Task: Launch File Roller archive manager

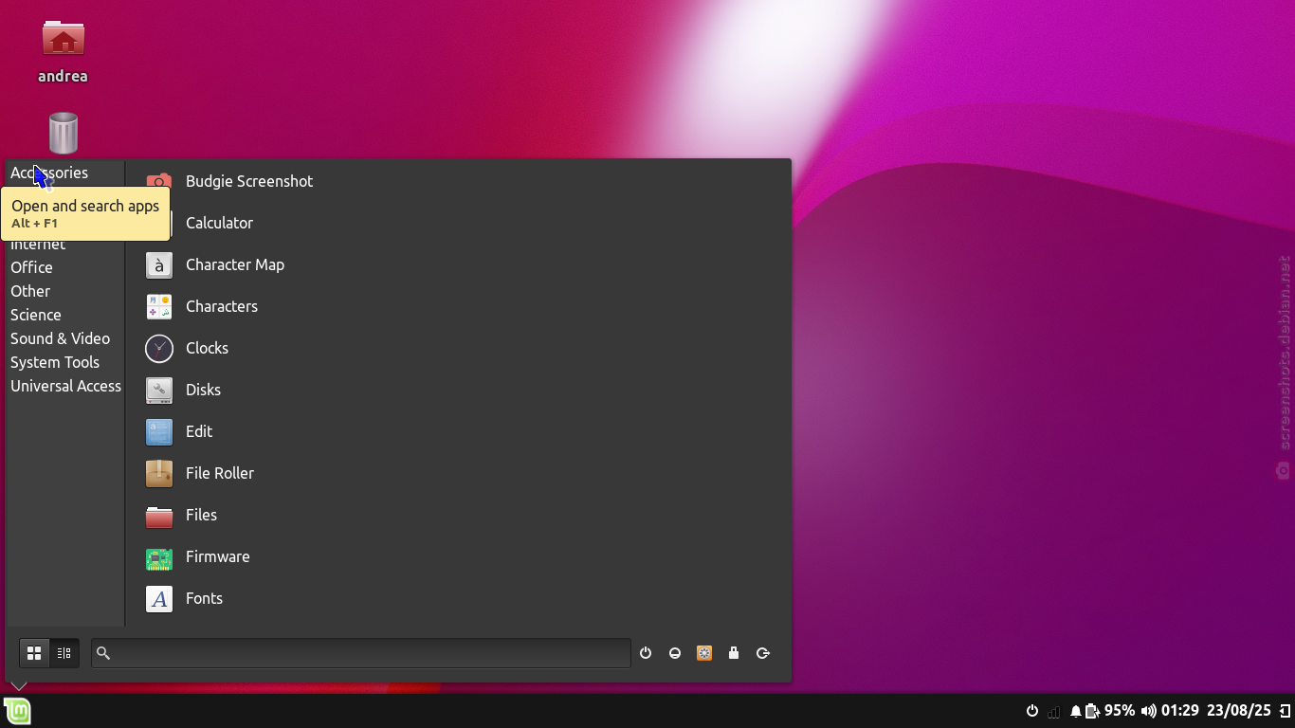Action: point(459,473)
